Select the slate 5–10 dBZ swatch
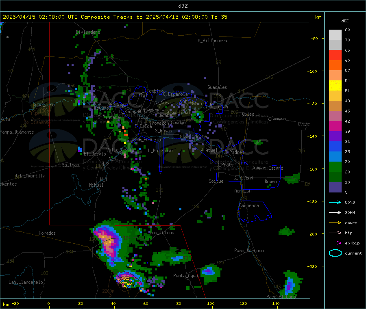 point(335,187)
